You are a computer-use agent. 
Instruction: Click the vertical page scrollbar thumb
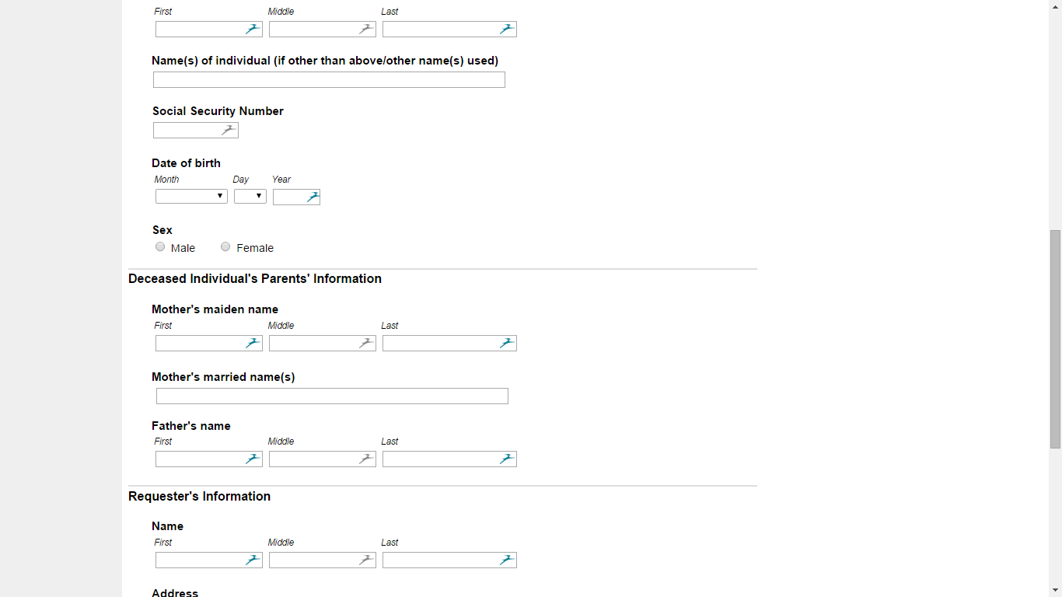1055,339
